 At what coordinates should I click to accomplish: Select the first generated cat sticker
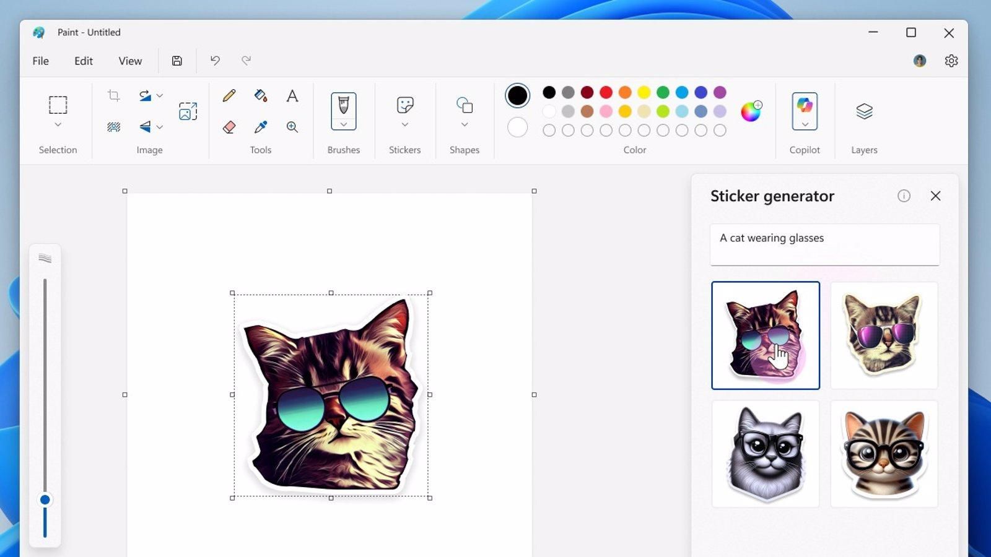pos(766,335)
